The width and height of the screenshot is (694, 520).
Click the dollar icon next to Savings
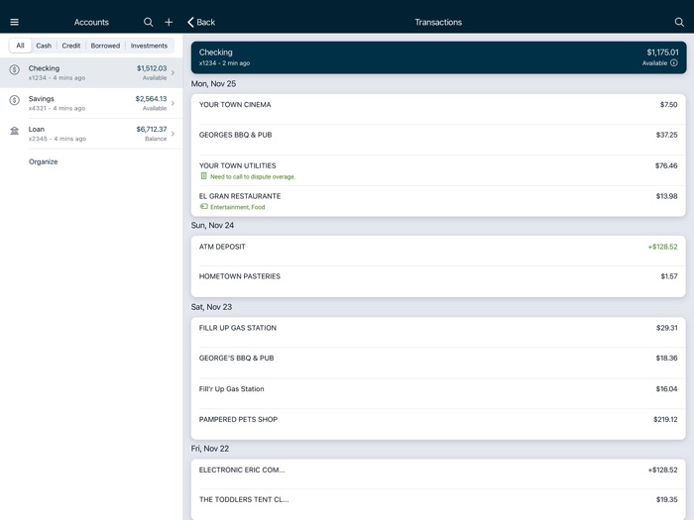(14, 100)
